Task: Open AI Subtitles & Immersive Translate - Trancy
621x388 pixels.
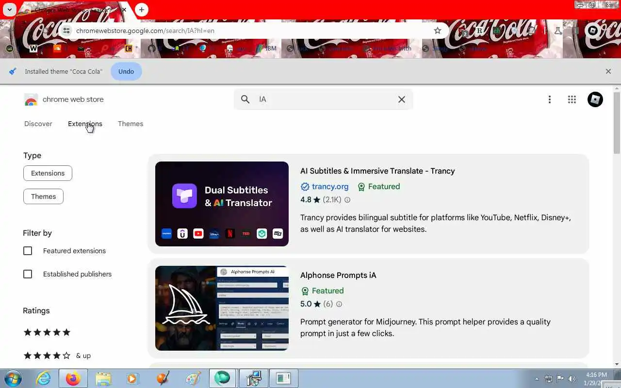Action: 377,171
